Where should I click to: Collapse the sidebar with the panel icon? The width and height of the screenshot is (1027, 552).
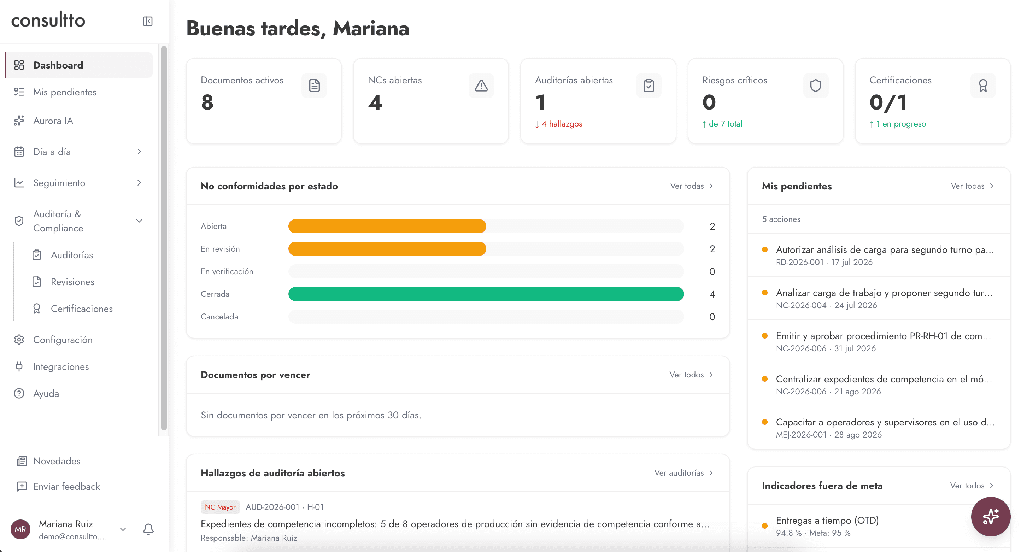coord(147,21)
